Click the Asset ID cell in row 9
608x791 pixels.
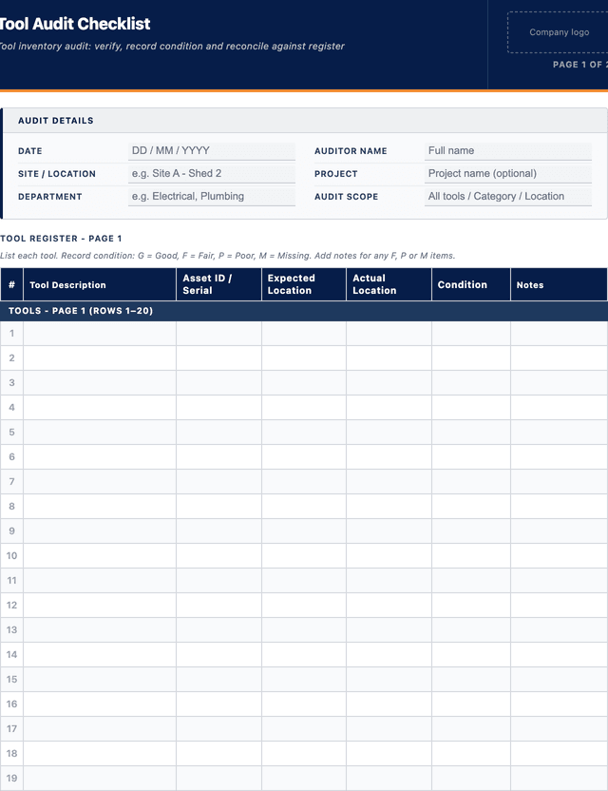pyautogui.click(x=218, y=531)
